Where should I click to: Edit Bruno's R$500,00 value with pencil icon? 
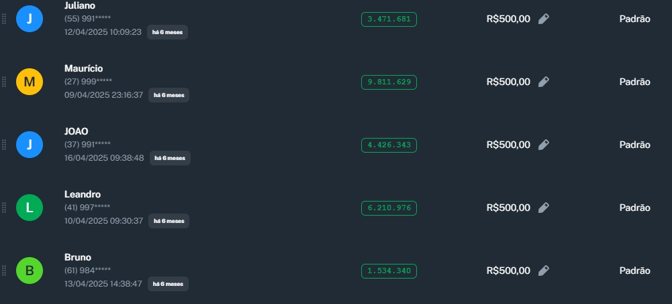(544, 271)
